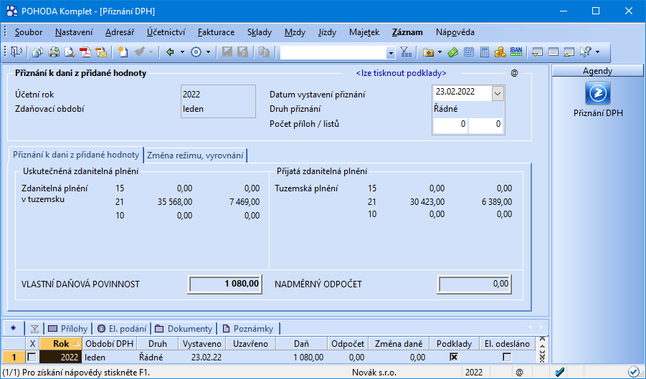This screenshot has width=646, height=379.
Task: Click the plain panel layout icon
Action: tap(554, 52)
